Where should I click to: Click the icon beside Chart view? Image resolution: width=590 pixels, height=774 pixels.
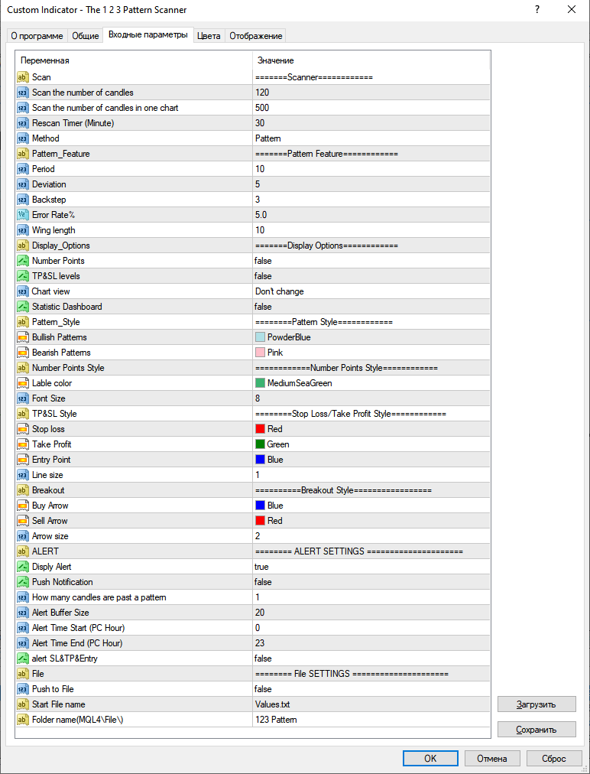click(23, 291)
